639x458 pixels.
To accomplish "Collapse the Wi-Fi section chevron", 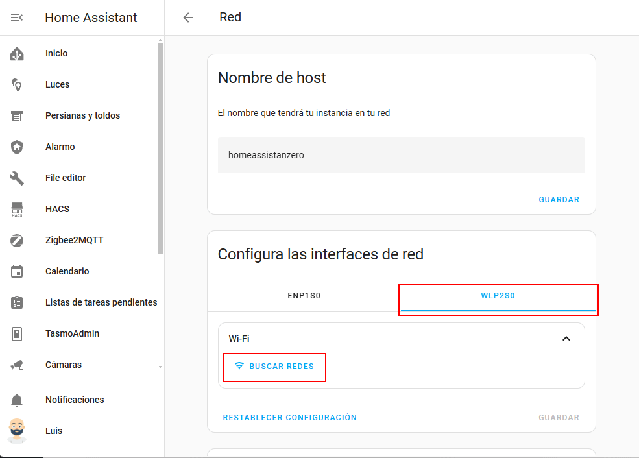I will [566, 339].
